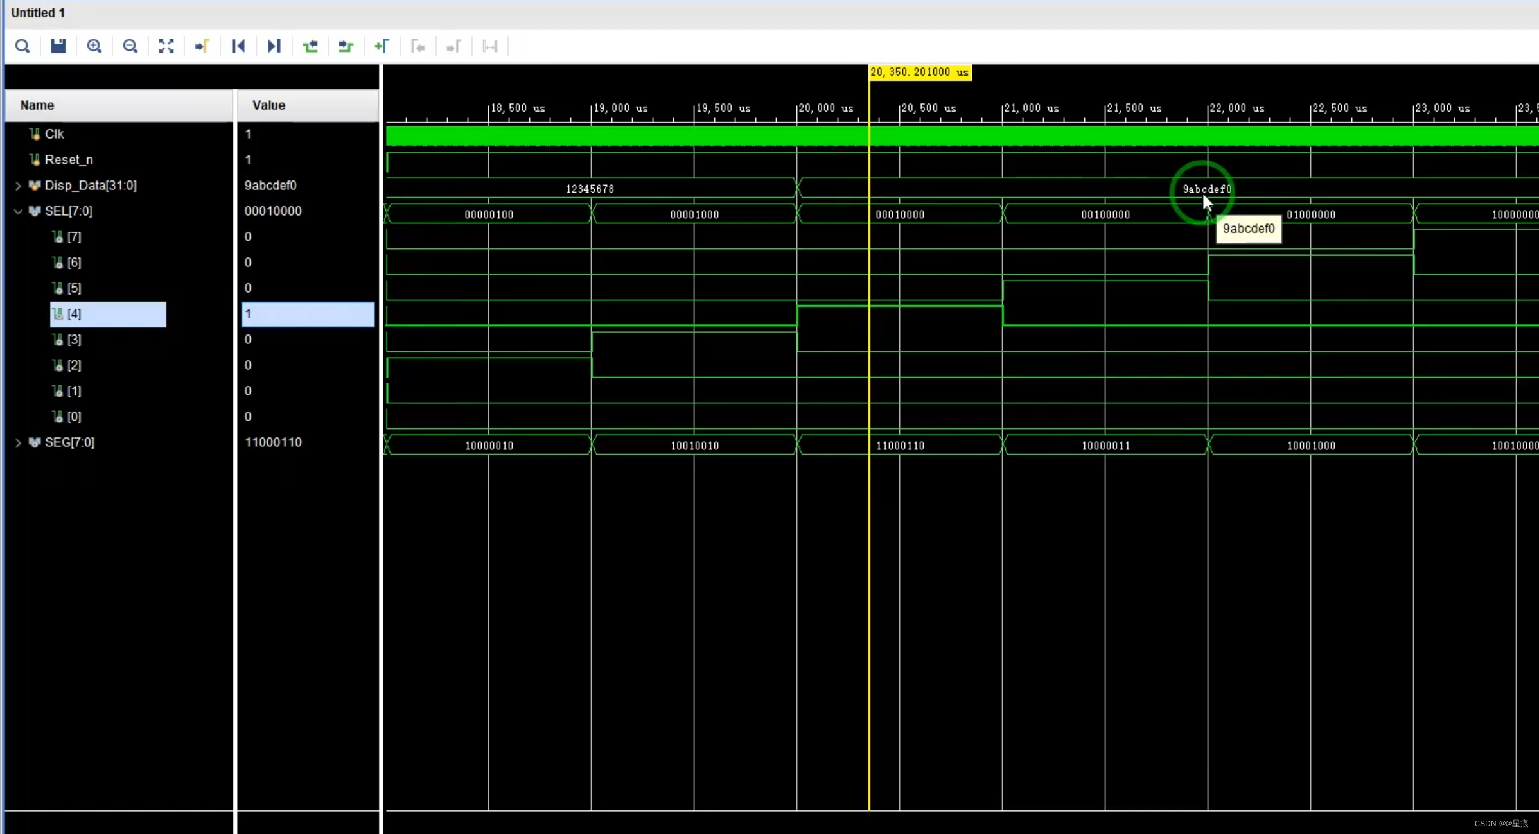Click the Name column header
This screenshot has height=834, width=1539.
point(119,105)
